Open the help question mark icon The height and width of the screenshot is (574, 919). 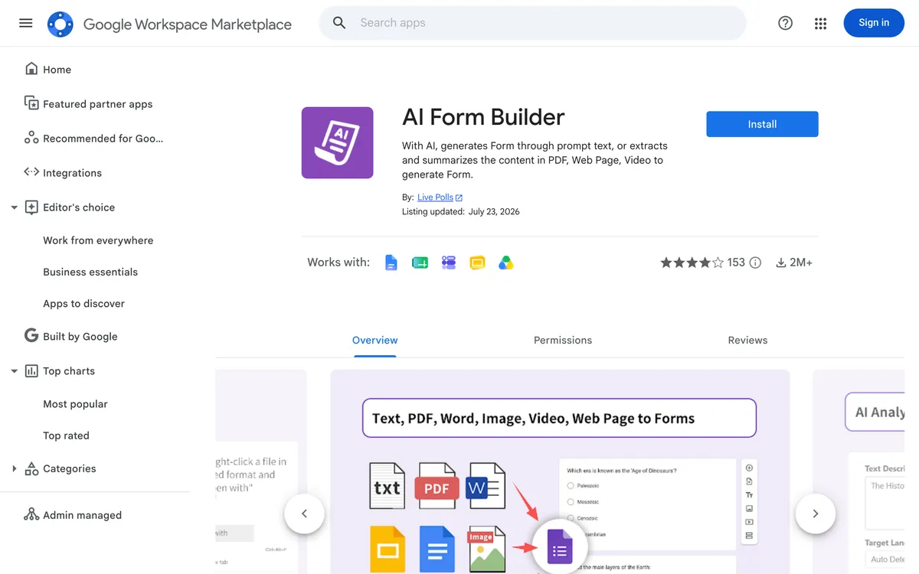(x=785, y=23)
